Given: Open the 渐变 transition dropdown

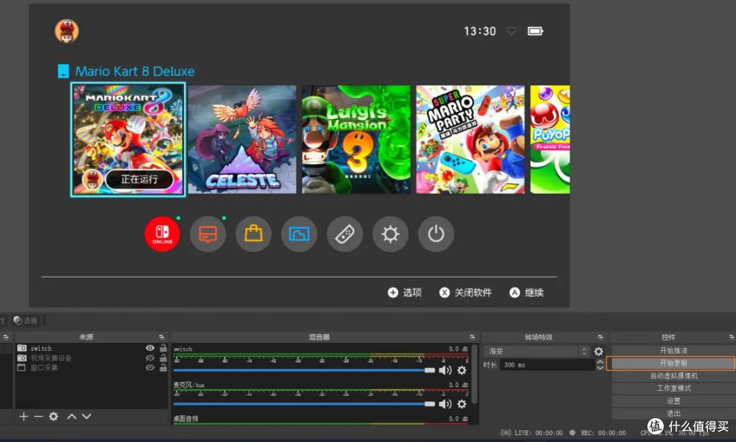Looking at the screenshot, I should coord(536,351).
